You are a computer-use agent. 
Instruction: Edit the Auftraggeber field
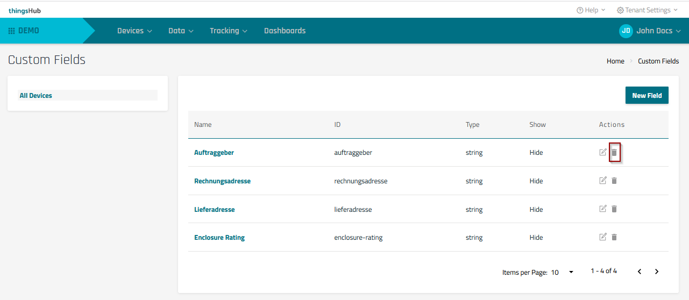[603, 152]
